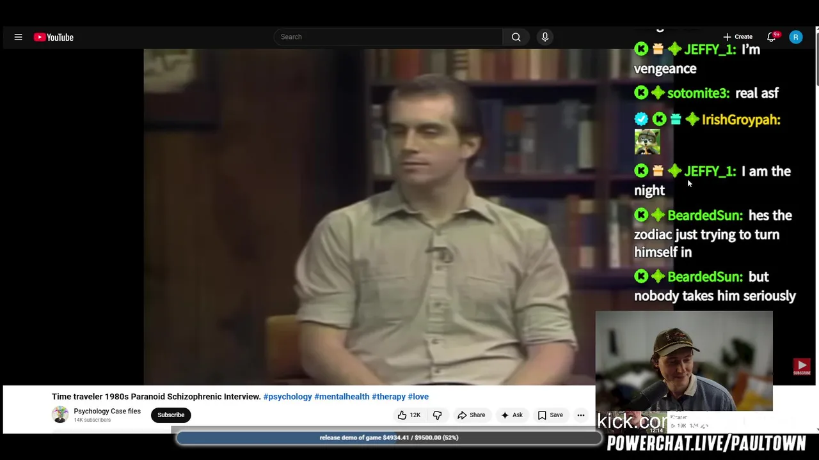Click the video title text
This screenshot has height=460, width=819.
tap(156, 397)
